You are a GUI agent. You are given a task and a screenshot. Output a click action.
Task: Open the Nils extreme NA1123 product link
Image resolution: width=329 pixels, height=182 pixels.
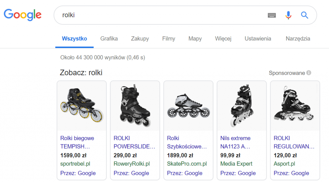click(x=235, y=142)
